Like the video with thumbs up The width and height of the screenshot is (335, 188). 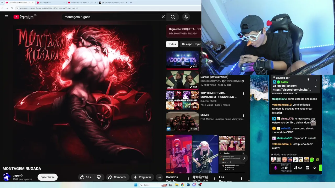coord(86,177)
